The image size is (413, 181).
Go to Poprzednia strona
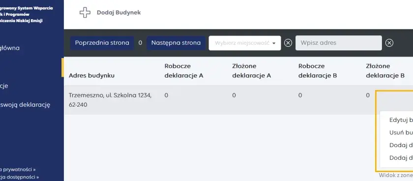click(102, 43)
